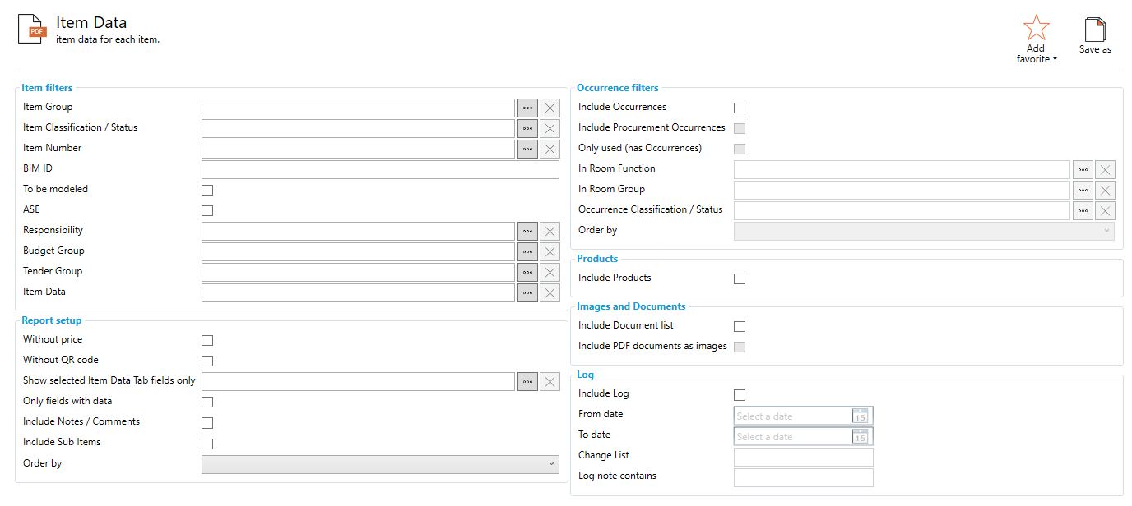Enable Include Products
1132x506 pixels.
(x=739, y=278)
